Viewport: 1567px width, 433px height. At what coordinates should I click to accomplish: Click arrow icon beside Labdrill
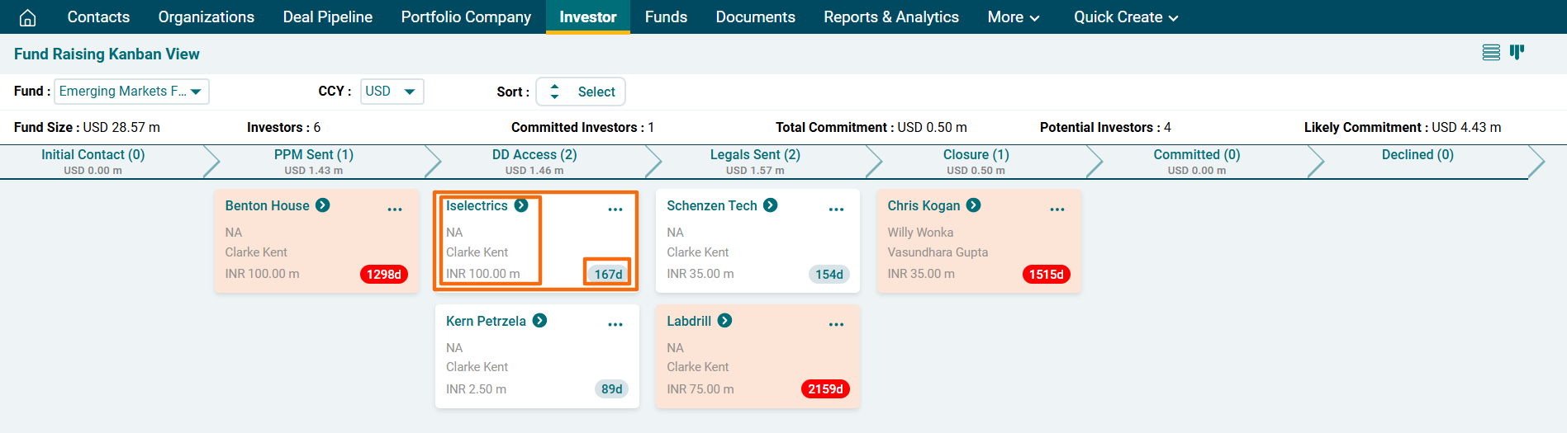point(724,321)
